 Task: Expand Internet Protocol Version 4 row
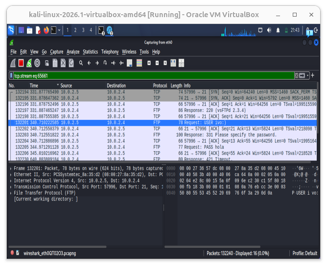11,180
